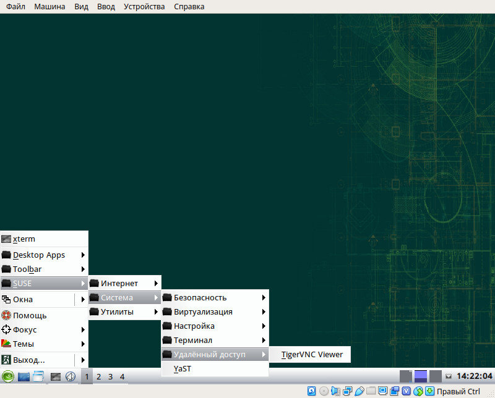Viewport: 495px width, 398px height.
Task: Open the Устройства menu
Action: (x=144, y=7)
